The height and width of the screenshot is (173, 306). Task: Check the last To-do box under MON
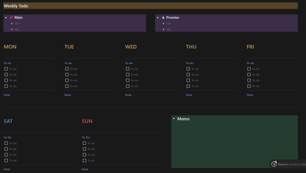(x=6, y=86)
